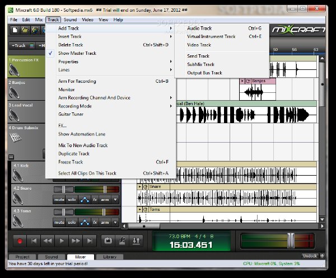Click the Drum Submix mixer icon
336x278 pixels.
click(16, 138)
